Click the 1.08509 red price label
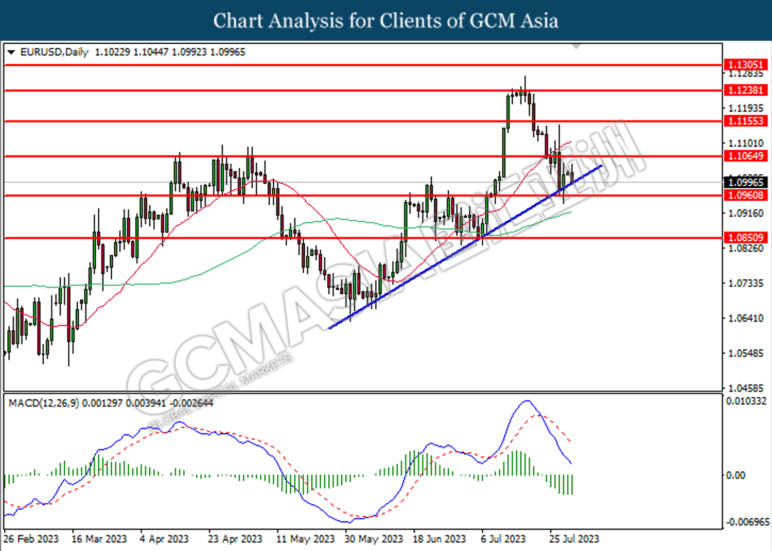This screenshot has width=772, height=551. coord(746,237)
